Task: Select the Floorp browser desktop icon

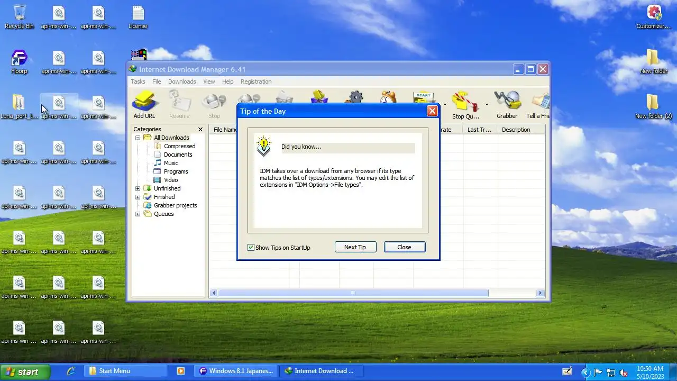Action: click(x=19, y=62)
